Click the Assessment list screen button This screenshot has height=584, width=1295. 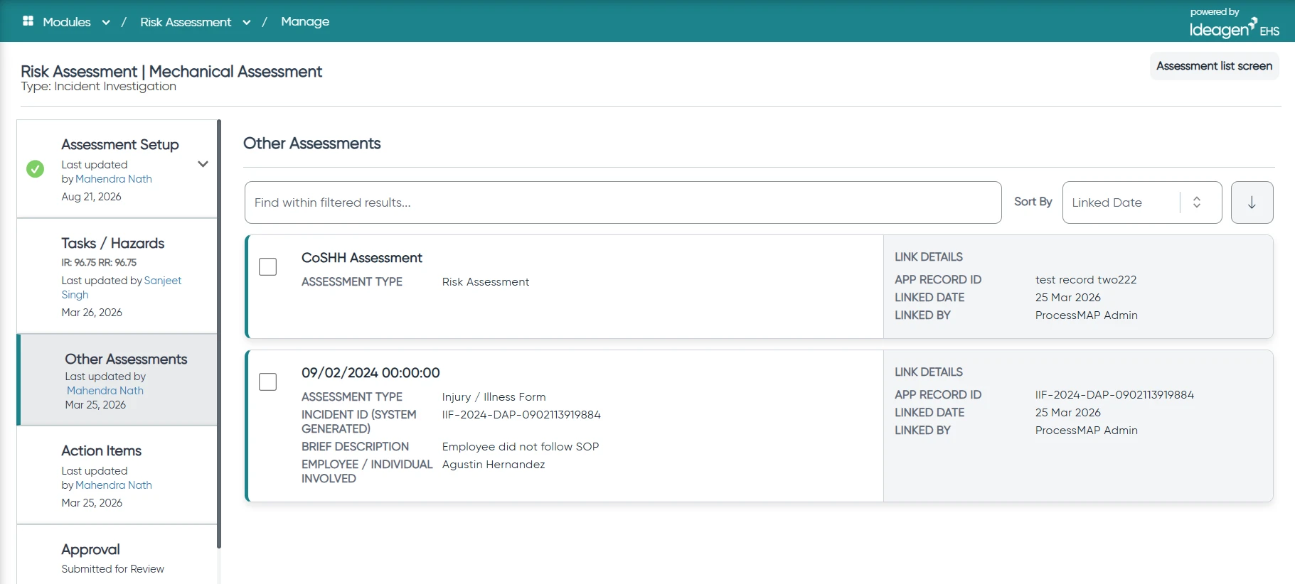(x=1214, y=66)
